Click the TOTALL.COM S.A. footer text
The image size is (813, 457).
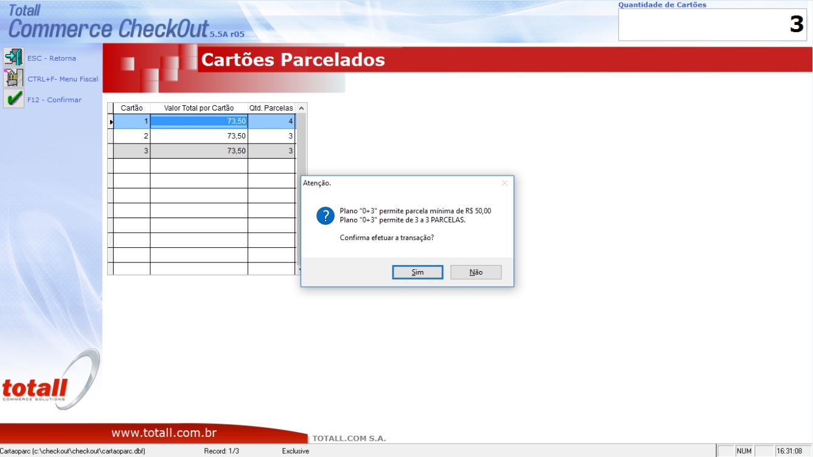(349, 439)
